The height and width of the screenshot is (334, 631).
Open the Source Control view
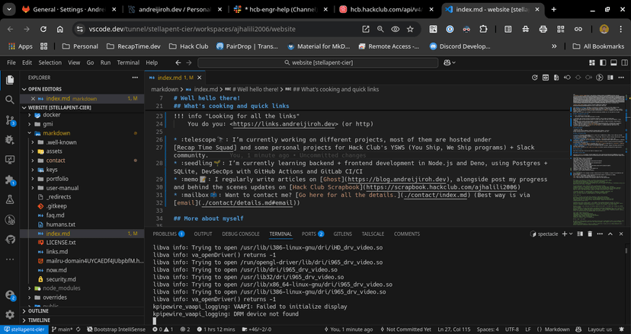click(10, 119)
